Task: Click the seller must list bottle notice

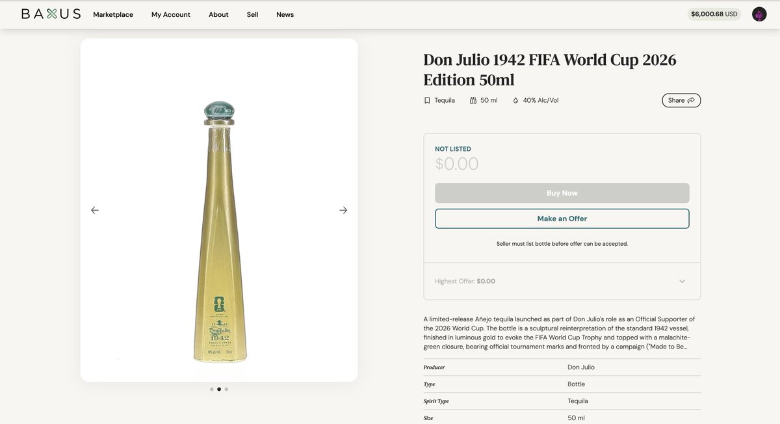Action: (x=562, y=244)
